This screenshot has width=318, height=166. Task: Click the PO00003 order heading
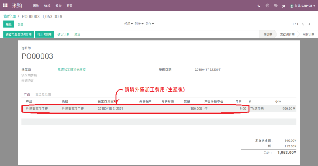37,56
